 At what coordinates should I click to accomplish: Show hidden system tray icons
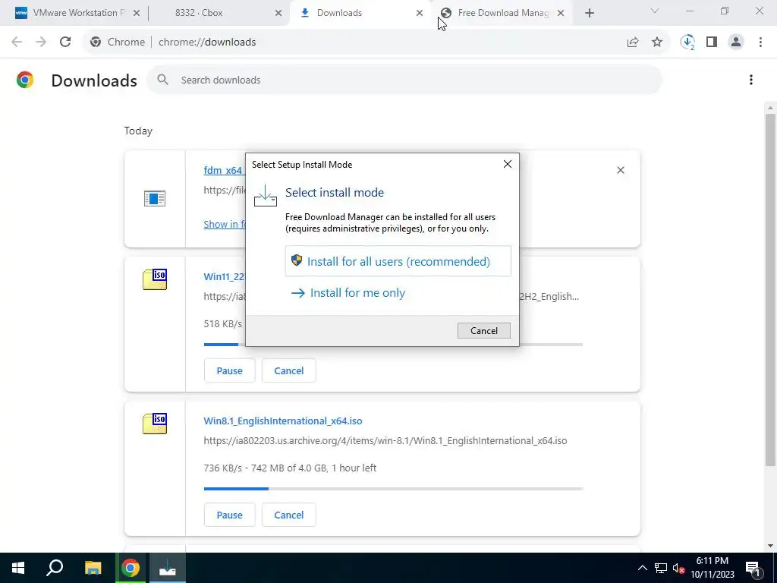tap(642, 568)
